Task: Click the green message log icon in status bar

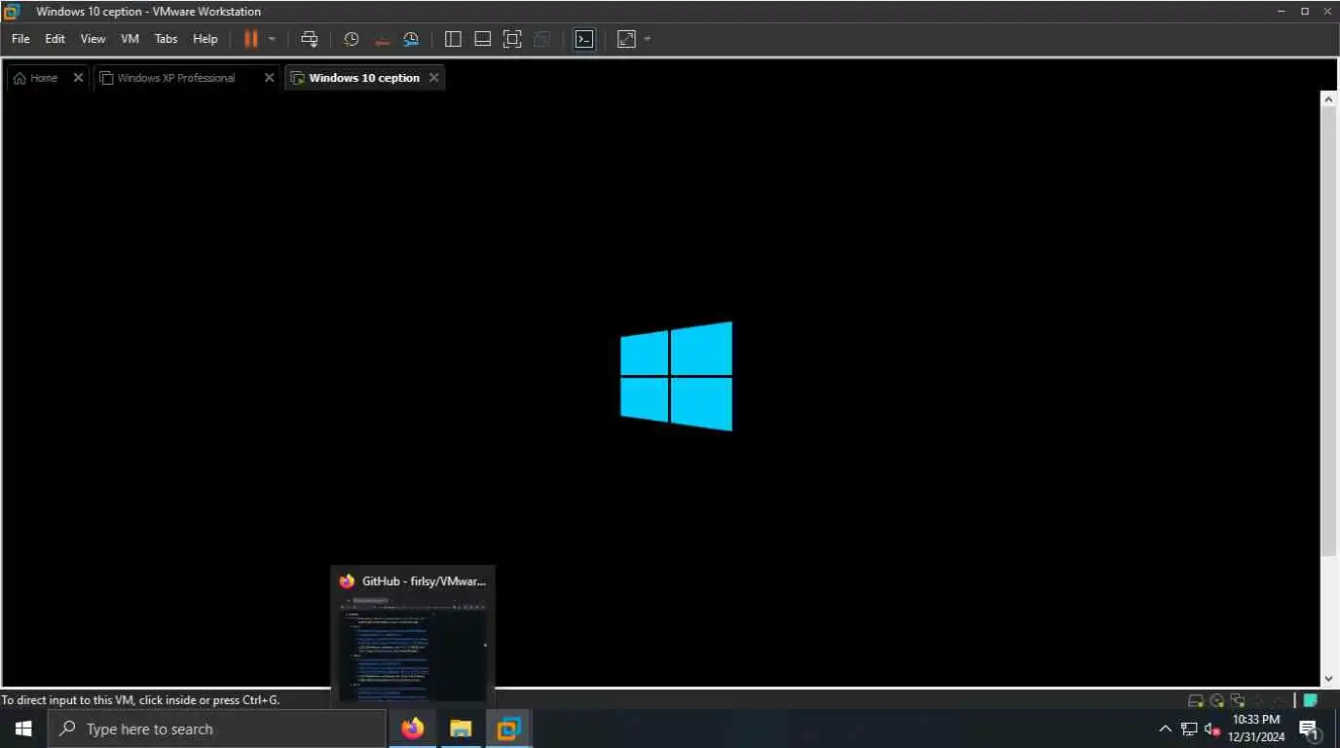Action: click(x=1311, y=700)
